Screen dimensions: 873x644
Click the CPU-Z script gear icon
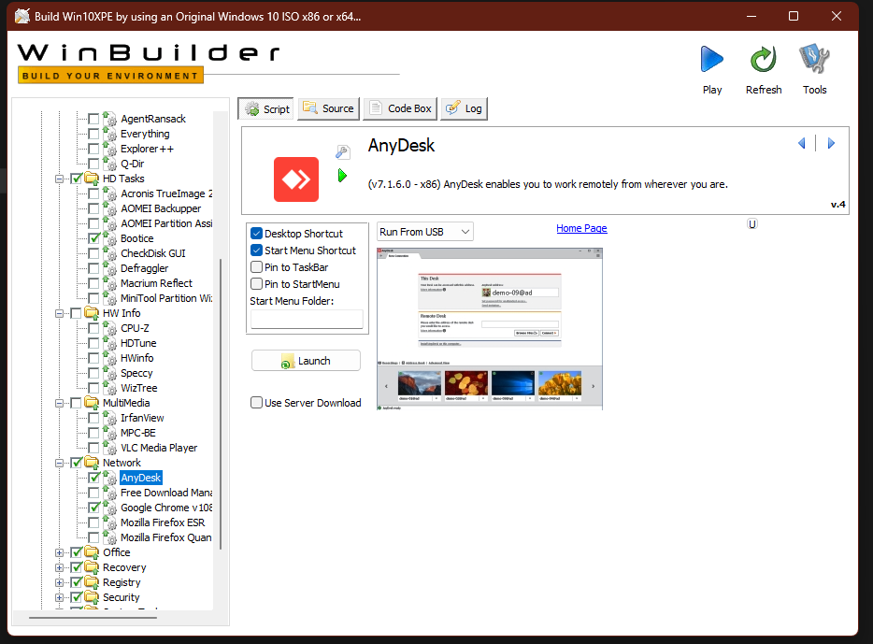(110, 328)
